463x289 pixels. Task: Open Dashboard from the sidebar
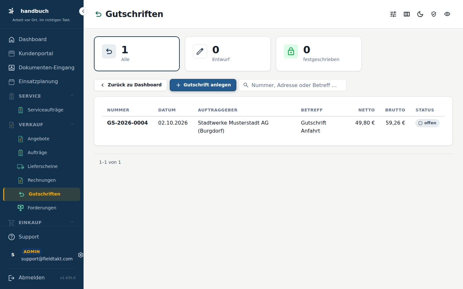coord(42,39)
